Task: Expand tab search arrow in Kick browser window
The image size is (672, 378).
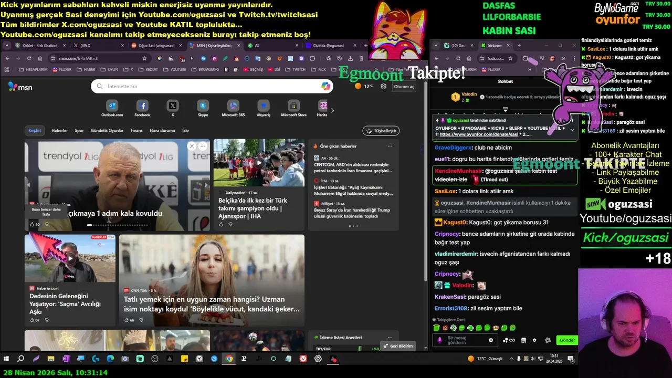Action: (x=436, y=46)
